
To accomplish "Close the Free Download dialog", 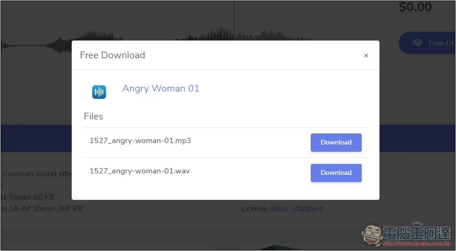I will point(366,55).
